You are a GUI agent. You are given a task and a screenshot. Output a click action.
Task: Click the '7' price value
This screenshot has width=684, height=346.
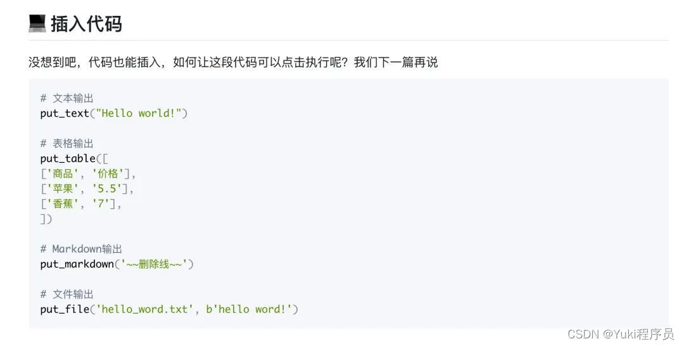pos(101,204)
